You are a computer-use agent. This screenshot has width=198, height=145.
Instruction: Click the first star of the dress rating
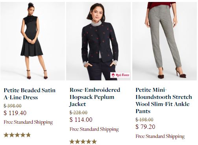(x=6, y=135)
